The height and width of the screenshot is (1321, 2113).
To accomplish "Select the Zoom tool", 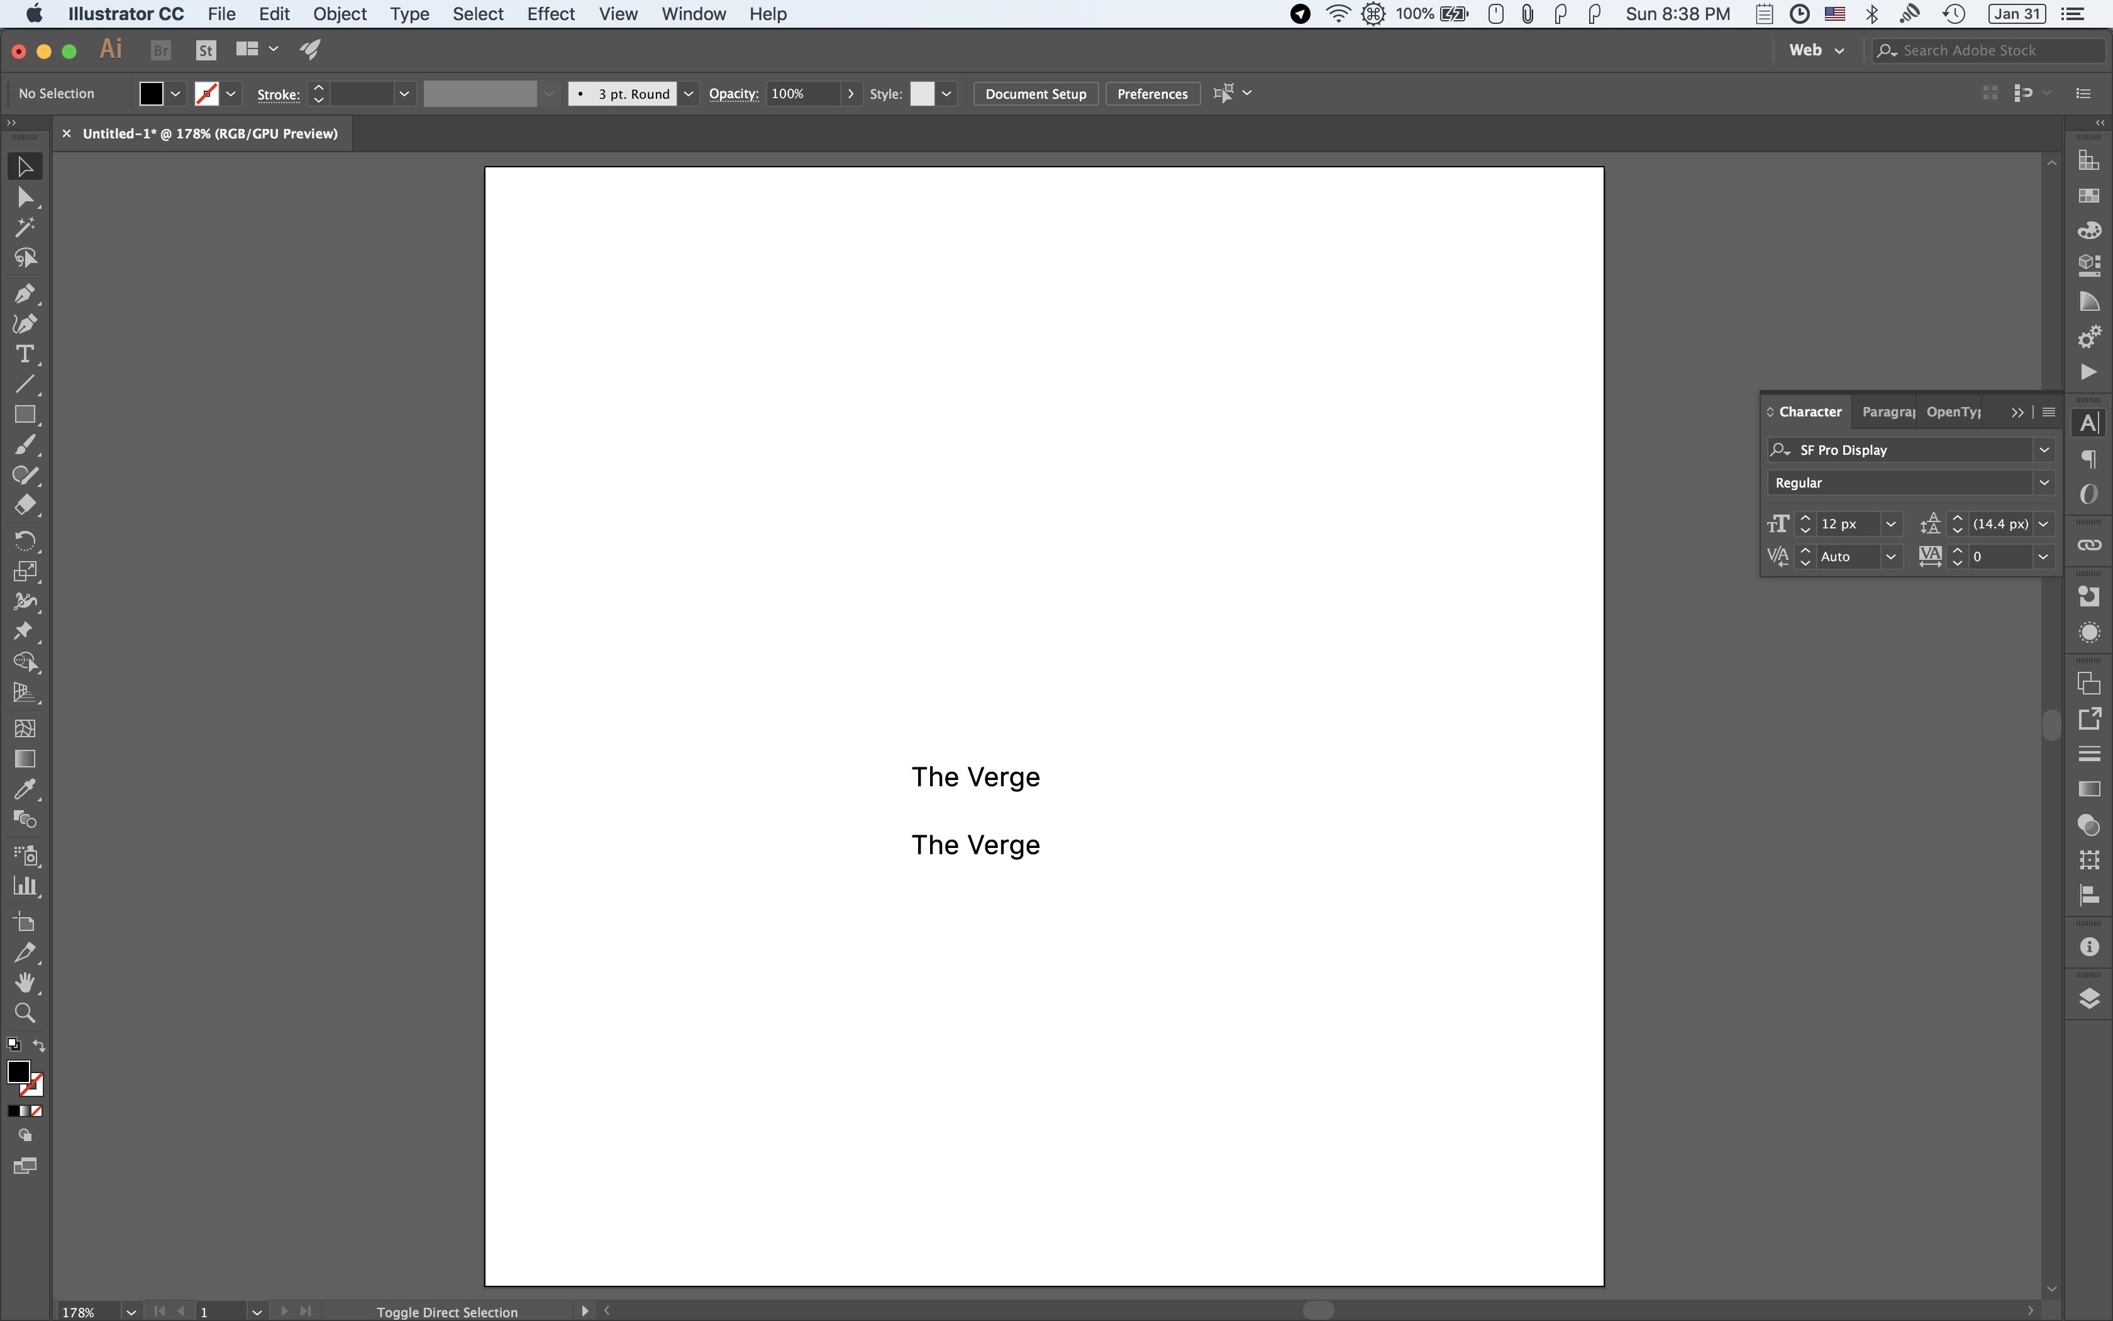I will coord(25,1013).
